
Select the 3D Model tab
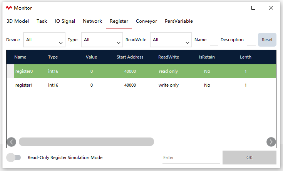18,21
